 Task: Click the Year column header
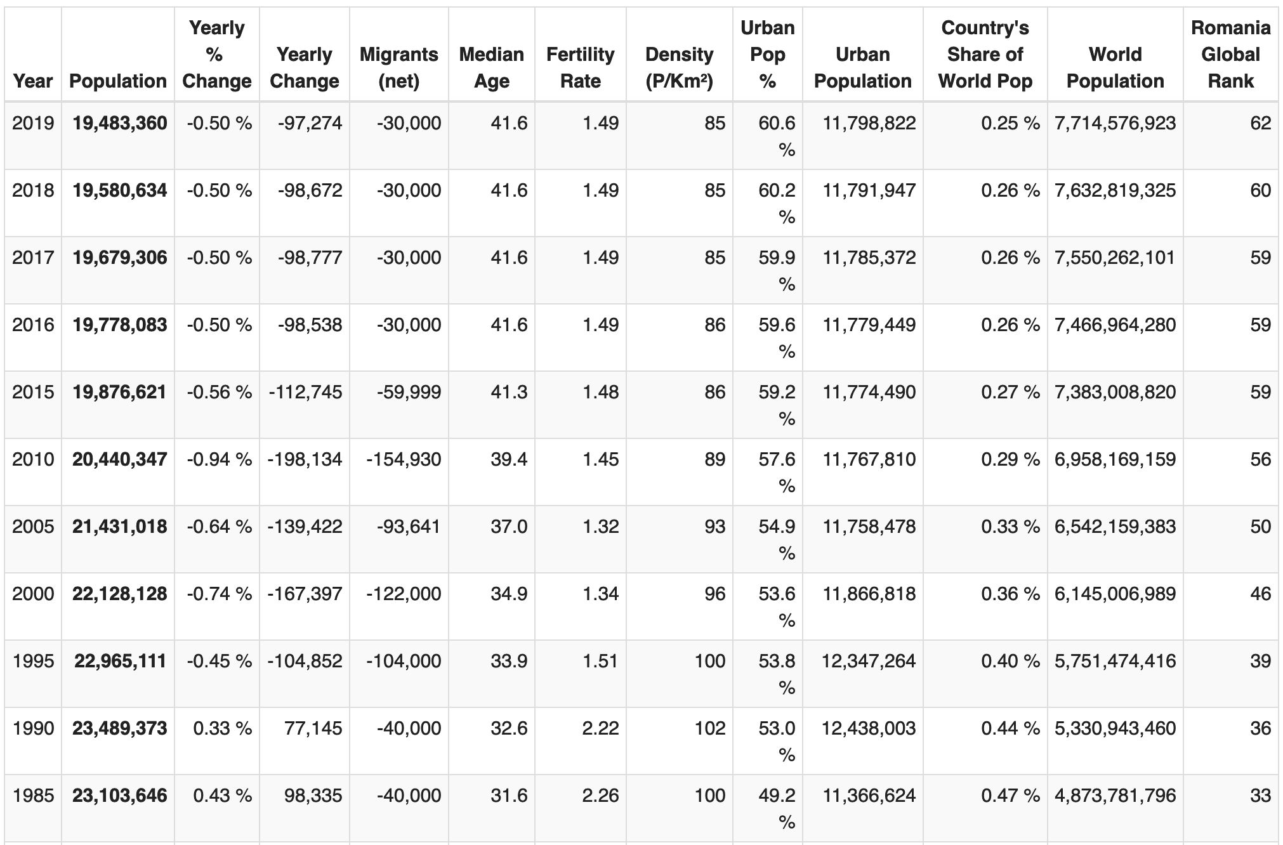click(x=33, y=81)
